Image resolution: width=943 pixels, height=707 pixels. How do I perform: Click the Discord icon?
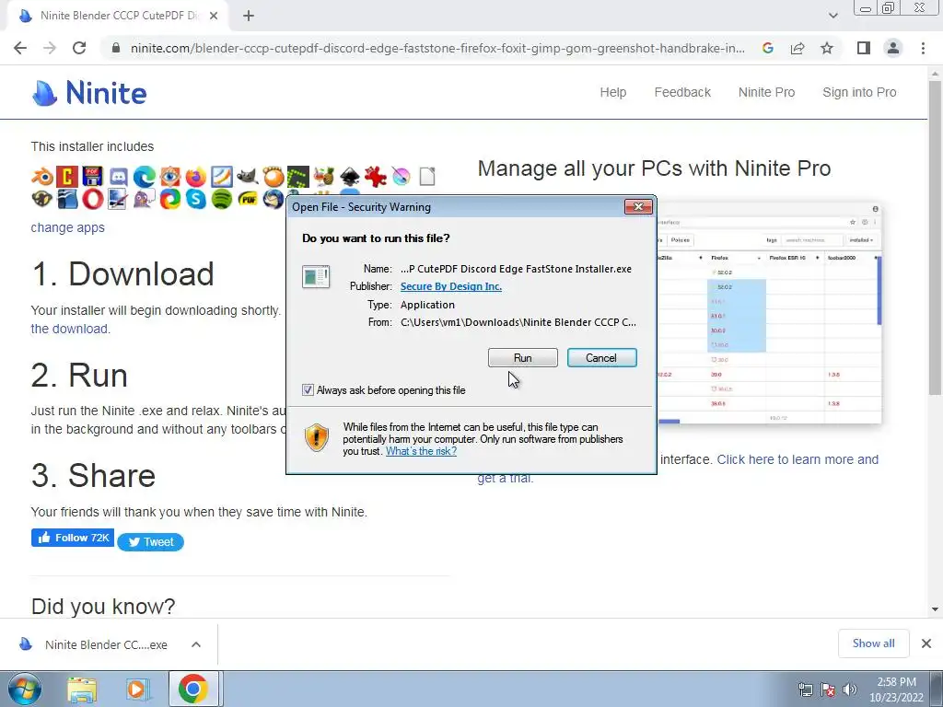(x=119, y=177)
